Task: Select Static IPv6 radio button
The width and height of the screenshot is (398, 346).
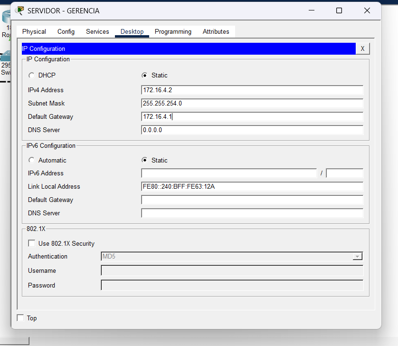Action: point(144,160)
